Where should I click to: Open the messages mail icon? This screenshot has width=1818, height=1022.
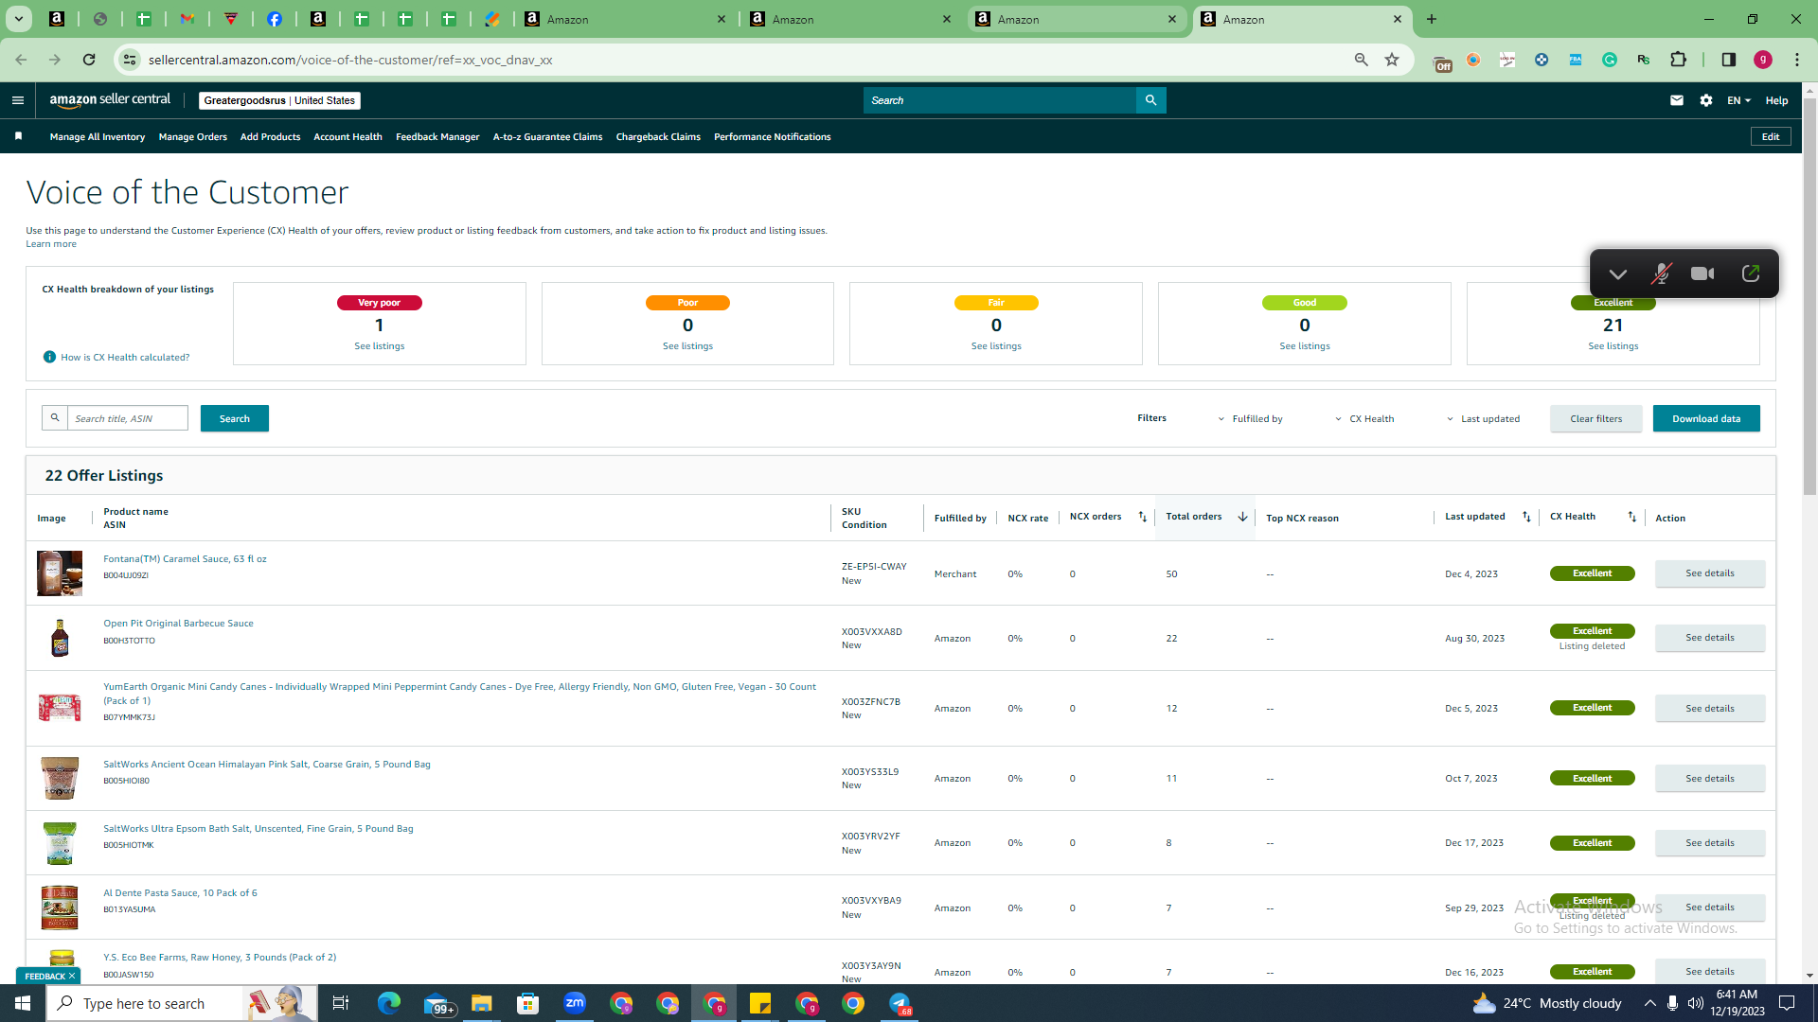click(x=1677, y=100)
